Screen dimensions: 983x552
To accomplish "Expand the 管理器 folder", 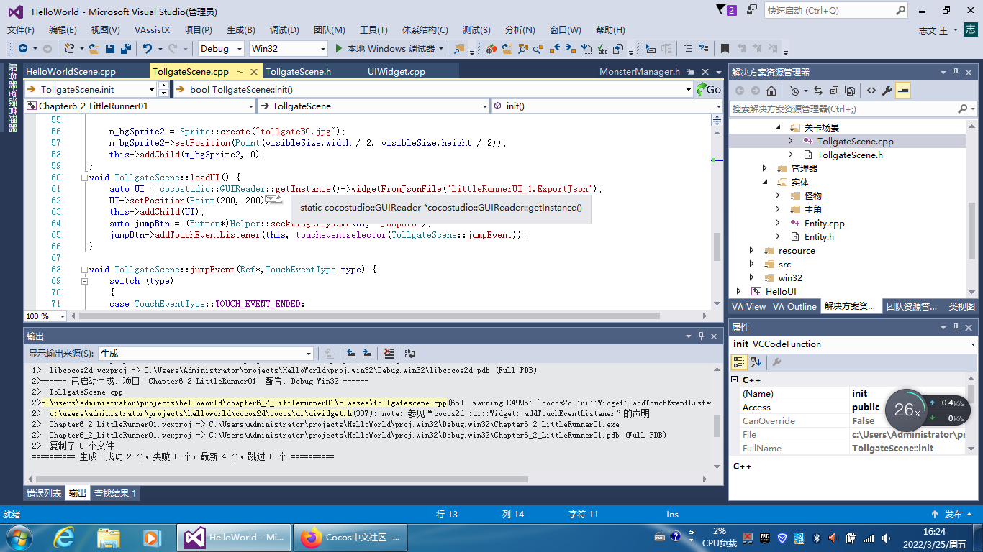I will (x=765, y=169).
